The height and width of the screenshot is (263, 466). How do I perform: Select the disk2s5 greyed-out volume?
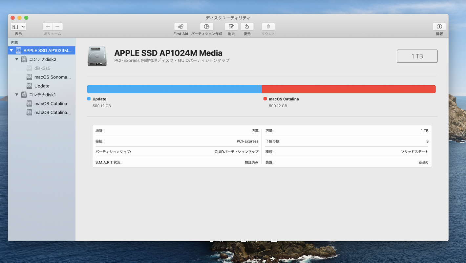(42, 68)
